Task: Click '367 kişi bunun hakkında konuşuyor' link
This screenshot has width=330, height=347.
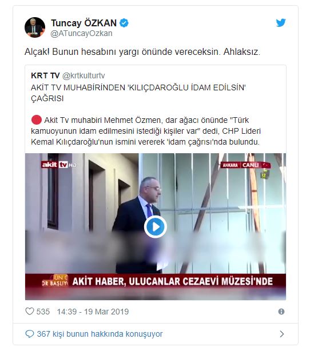Action: click(x=100, y=334)
